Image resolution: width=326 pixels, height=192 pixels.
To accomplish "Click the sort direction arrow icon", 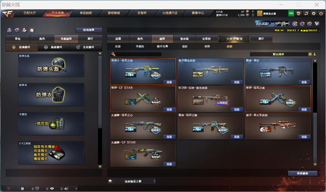I will (x=315, y=54).
